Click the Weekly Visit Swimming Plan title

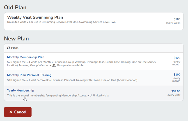(x=35, y=17)
